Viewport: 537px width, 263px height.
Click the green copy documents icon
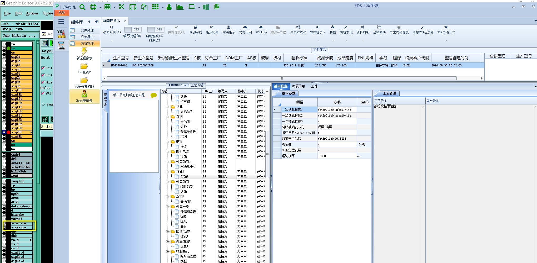144,7
